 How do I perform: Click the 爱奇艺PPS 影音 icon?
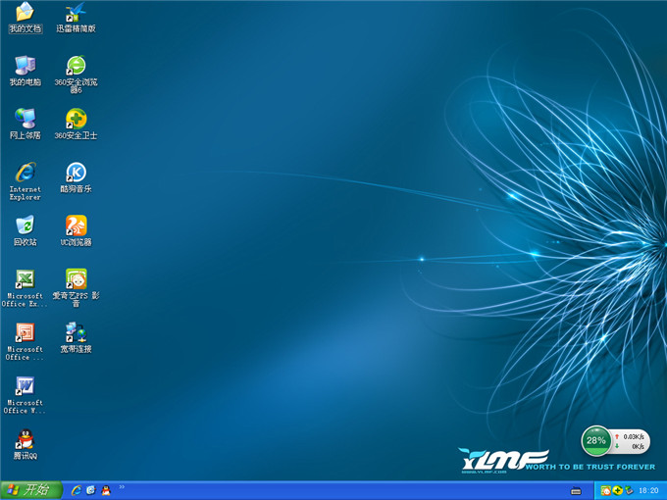point(76,278)
